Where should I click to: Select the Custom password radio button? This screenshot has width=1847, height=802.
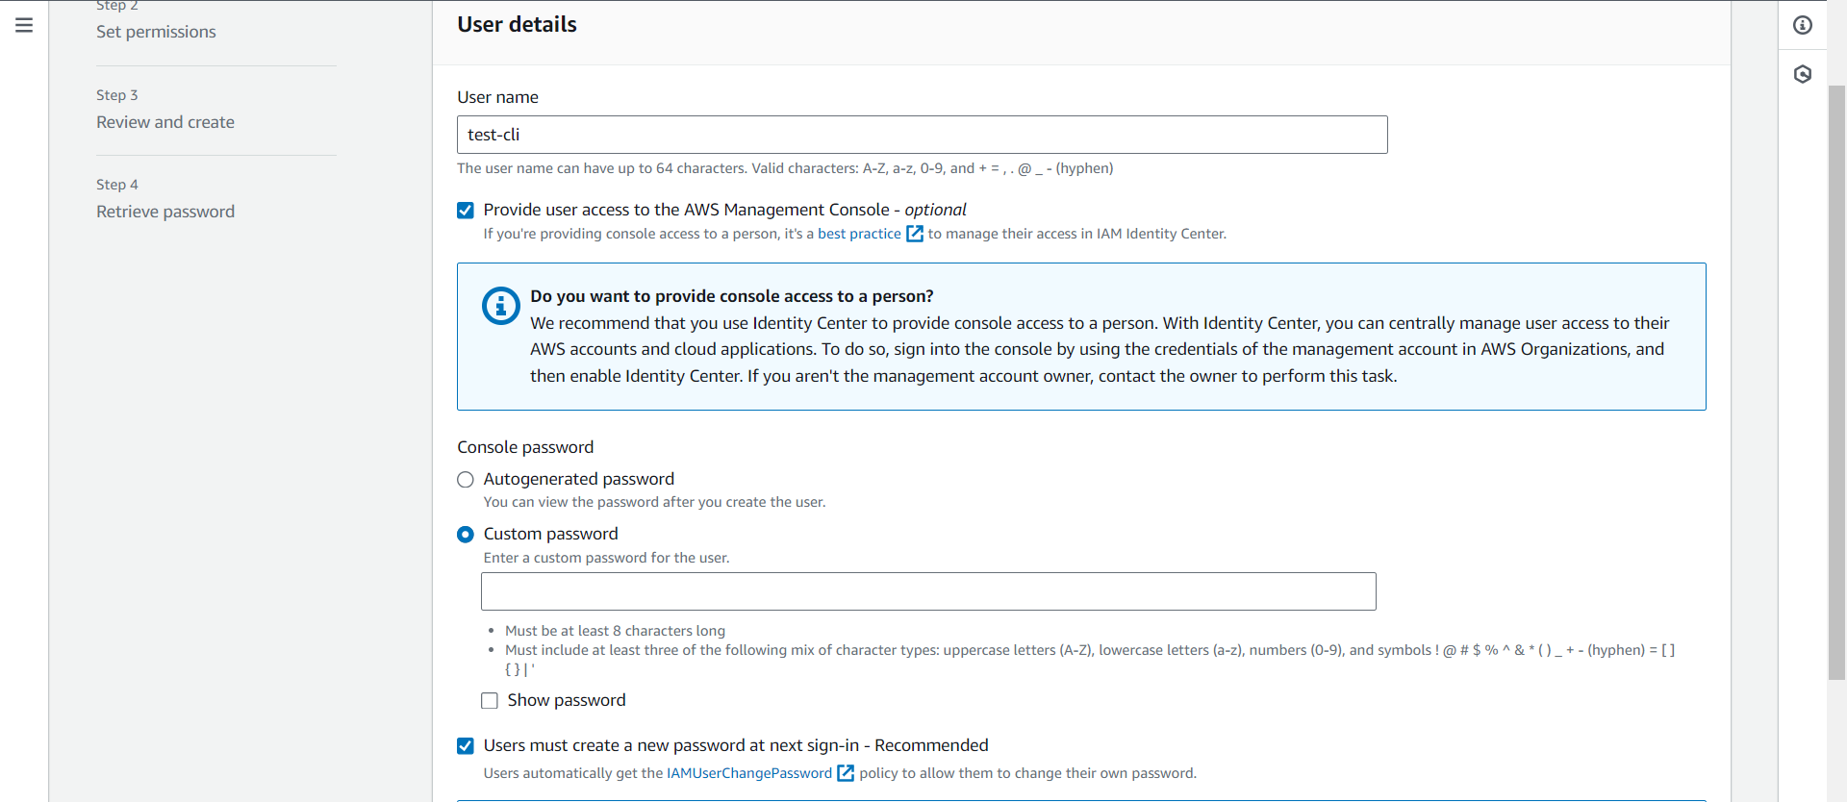tap(466, 534)
